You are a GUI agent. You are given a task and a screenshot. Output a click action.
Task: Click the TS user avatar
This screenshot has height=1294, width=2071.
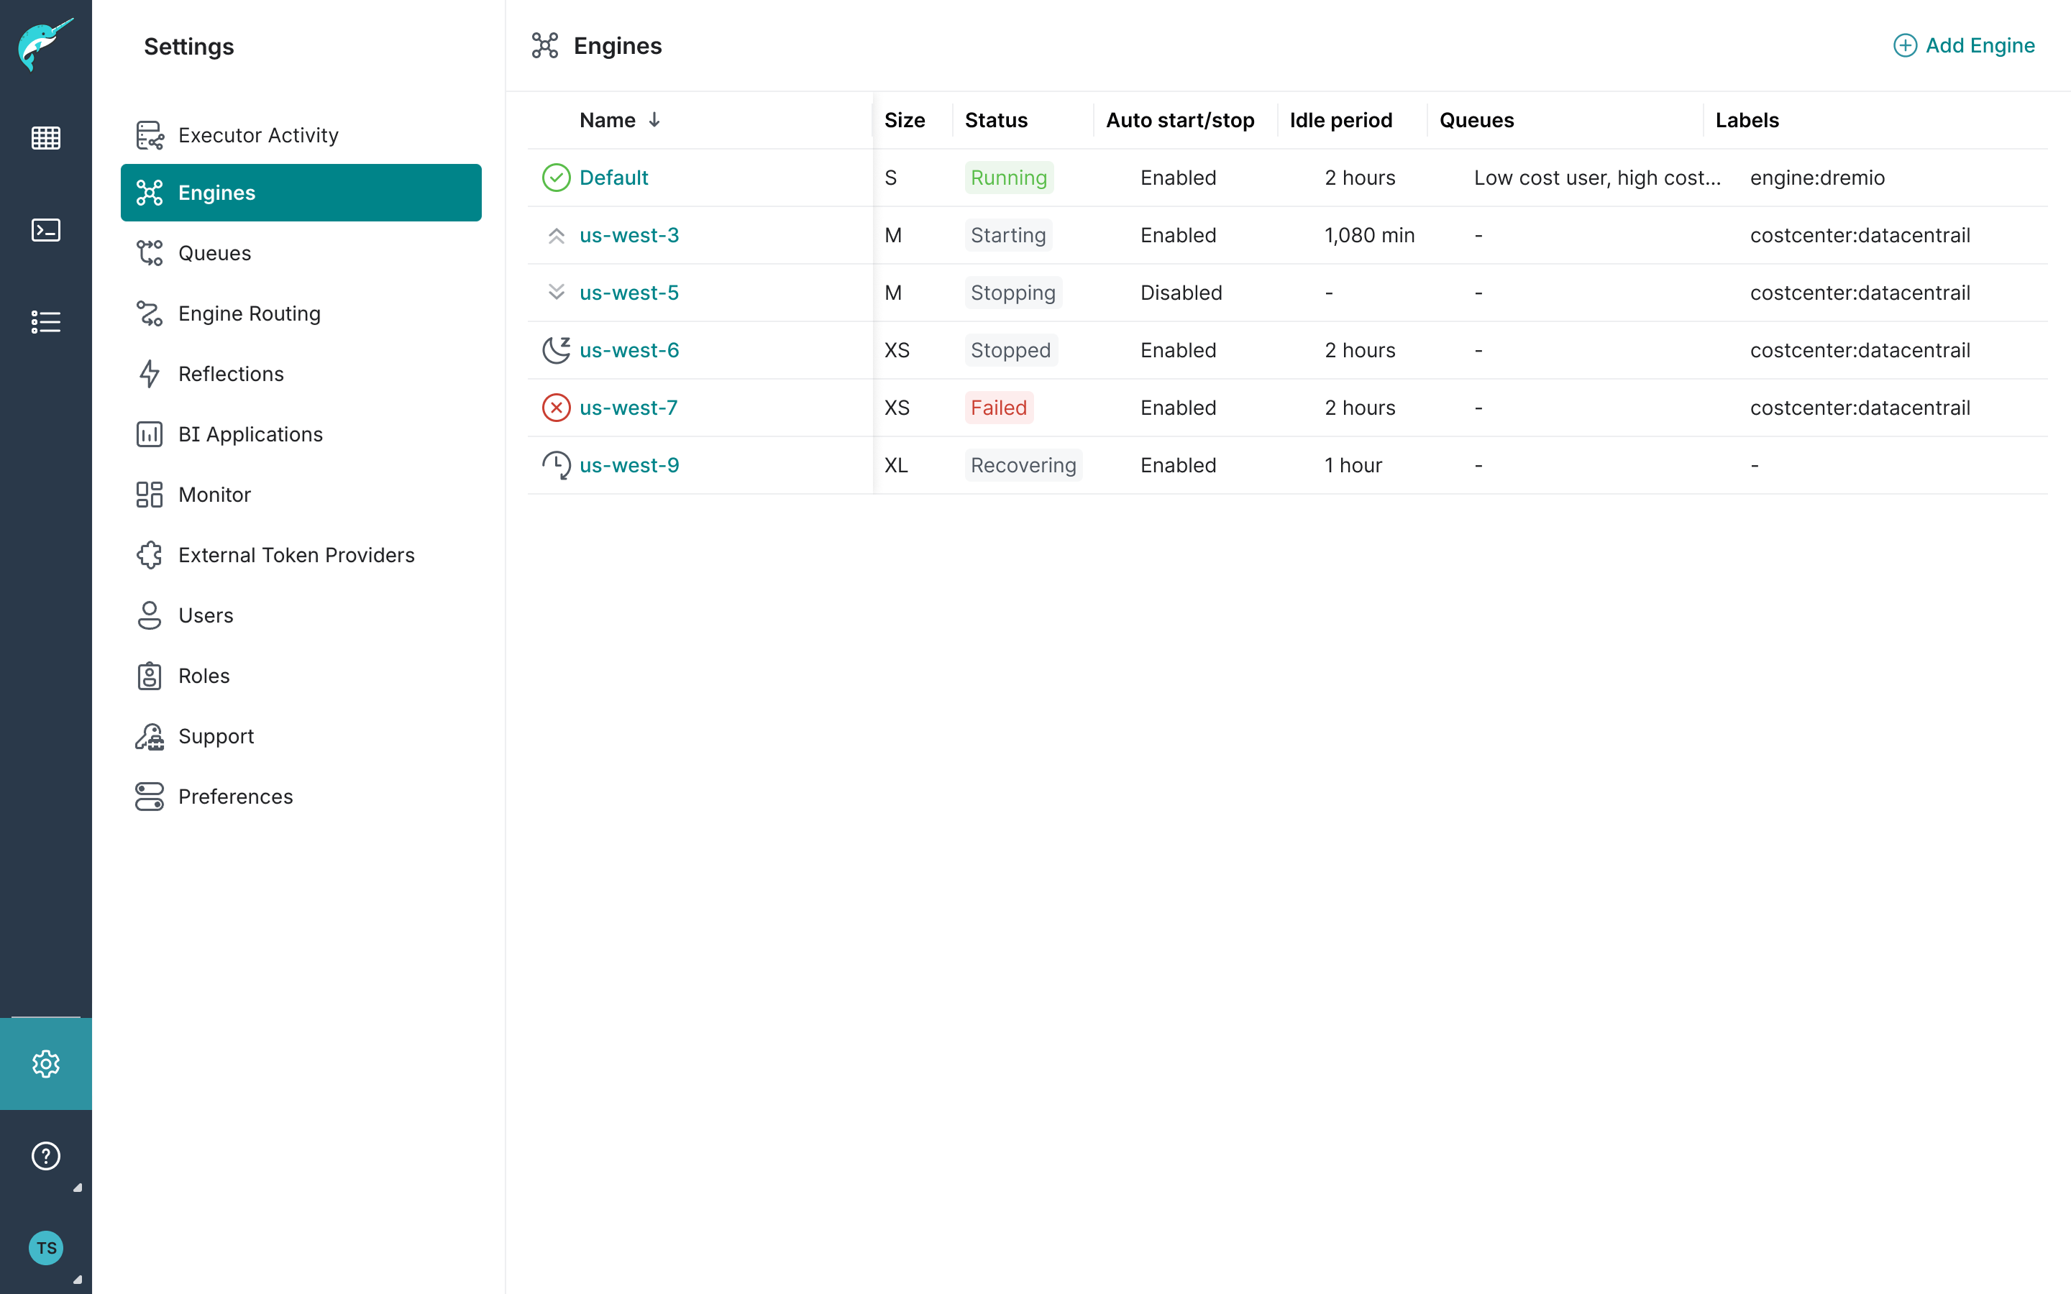coord(45,1248)
